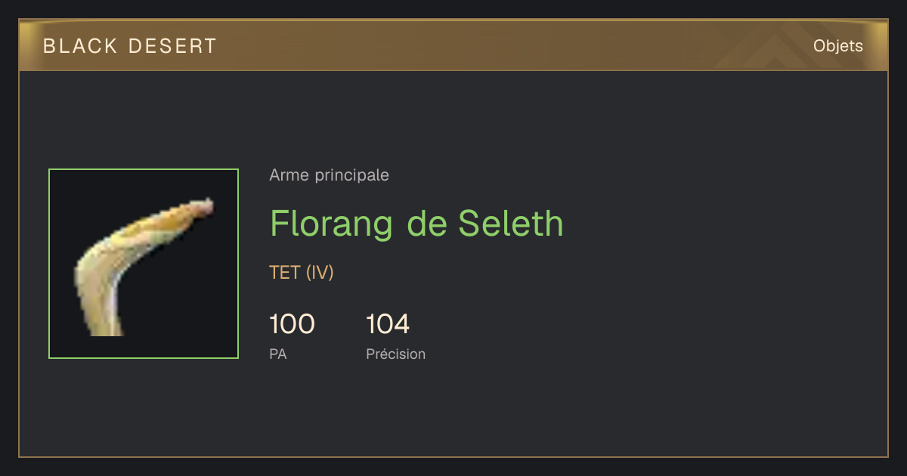The height and width of the screenshot is (476, 907).
Task: Select the PA stat label
Action: (x=278, y=354)
